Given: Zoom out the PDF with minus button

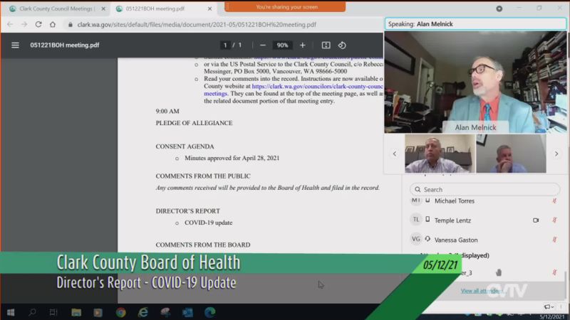Looking at the screenshot, I should 263,46.
